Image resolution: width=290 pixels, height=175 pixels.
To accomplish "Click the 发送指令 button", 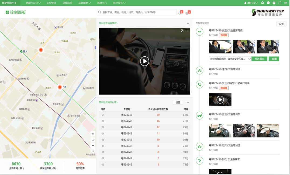I will point(259,59).
